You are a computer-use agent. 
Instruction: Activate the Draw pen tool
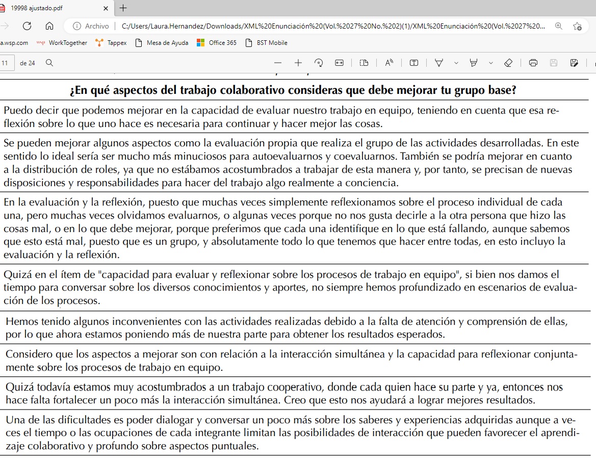coord(438,63)
